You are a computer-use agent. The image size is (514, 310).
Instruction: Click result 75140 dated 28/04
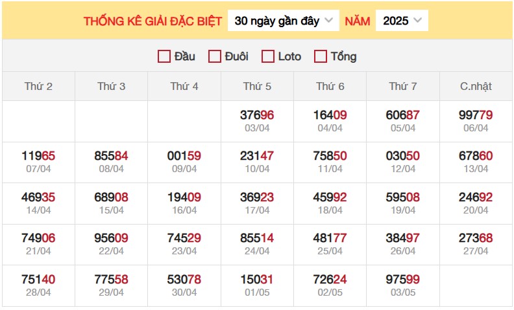point(38,285)
